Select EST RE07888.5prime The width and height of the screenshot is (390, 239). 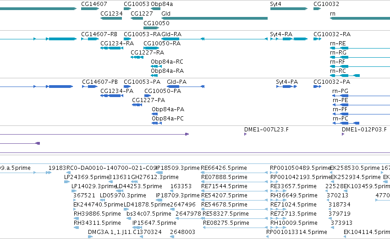[224, 177]
